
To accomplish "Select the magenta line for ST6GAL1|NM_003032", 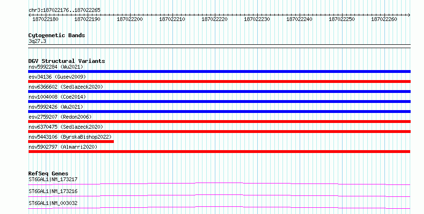I will pos(219,207).
